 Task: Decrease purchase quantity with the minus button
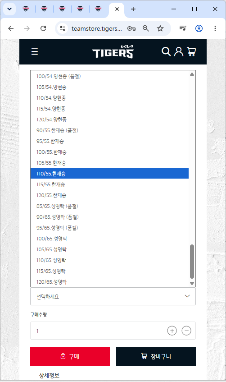click(186, 331)
